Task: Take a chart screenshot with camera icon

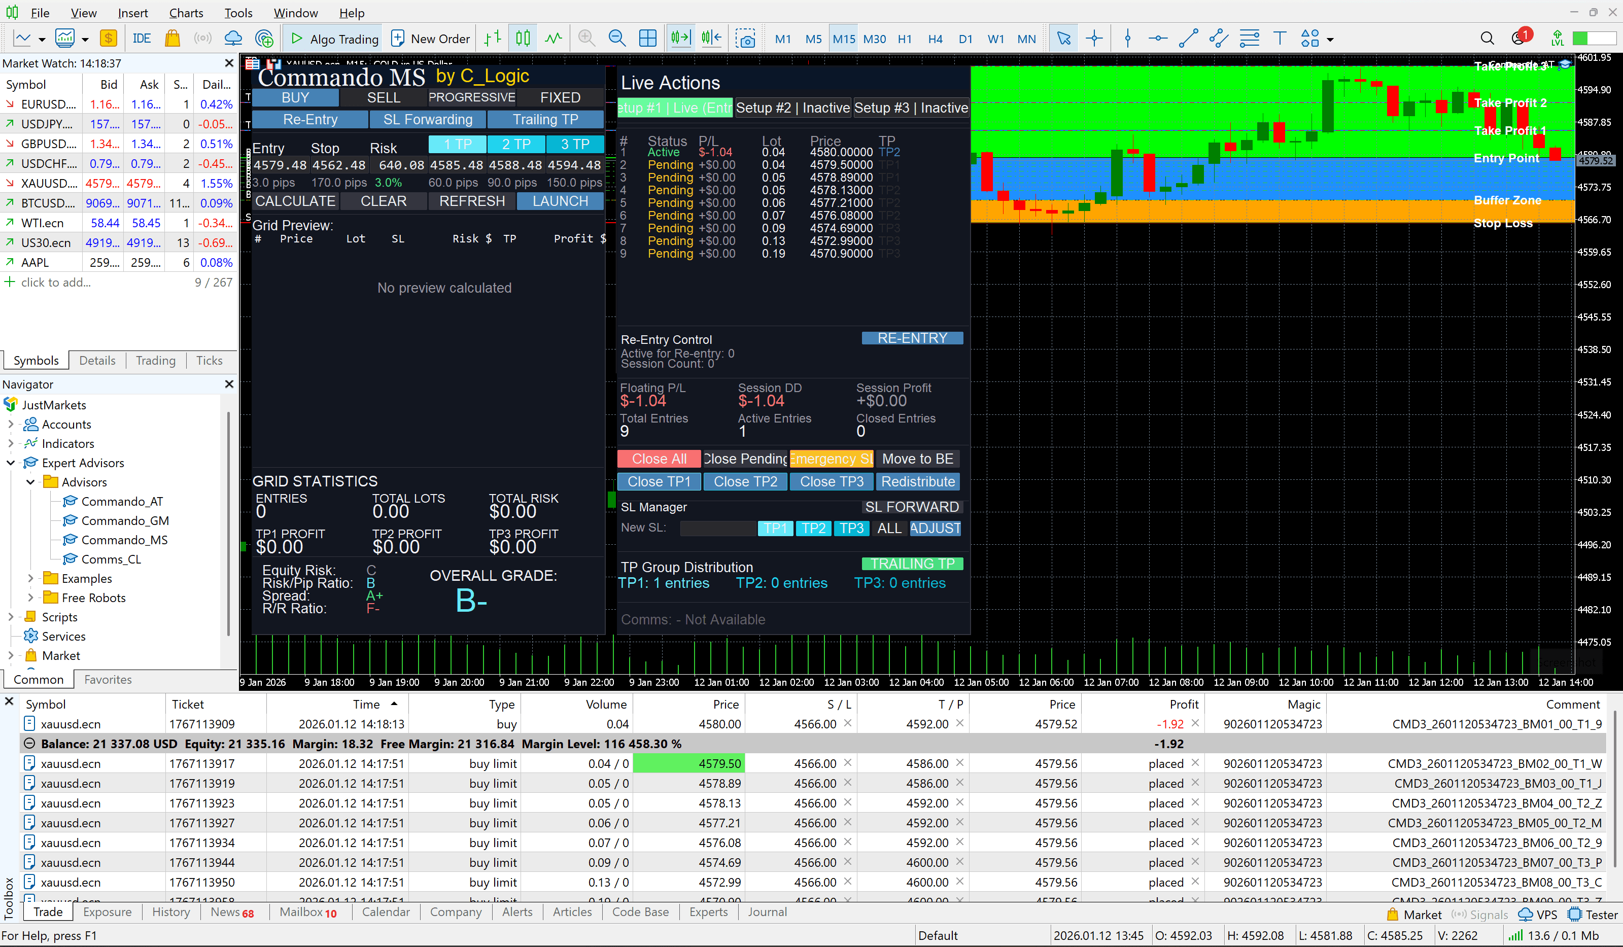Action: (x=745, y=39)
